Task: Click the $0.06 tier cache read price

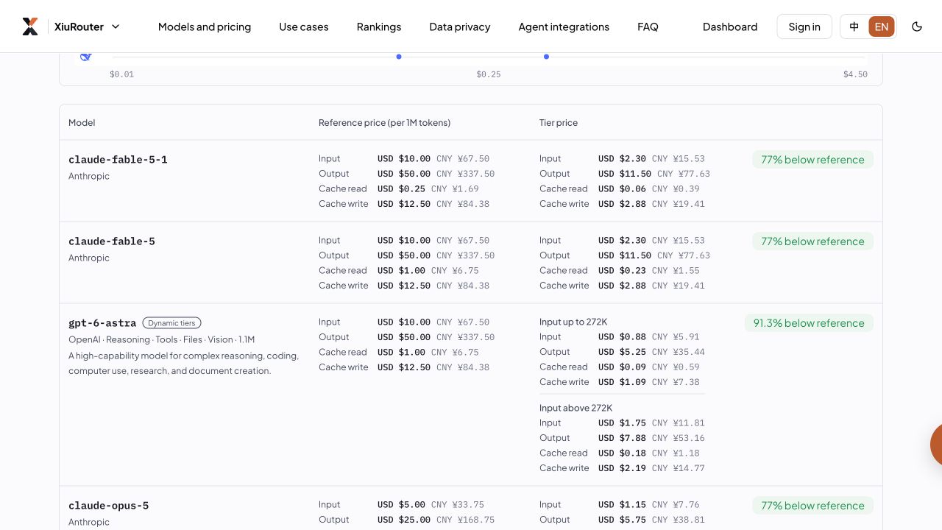Action: [x=622, y=189]
